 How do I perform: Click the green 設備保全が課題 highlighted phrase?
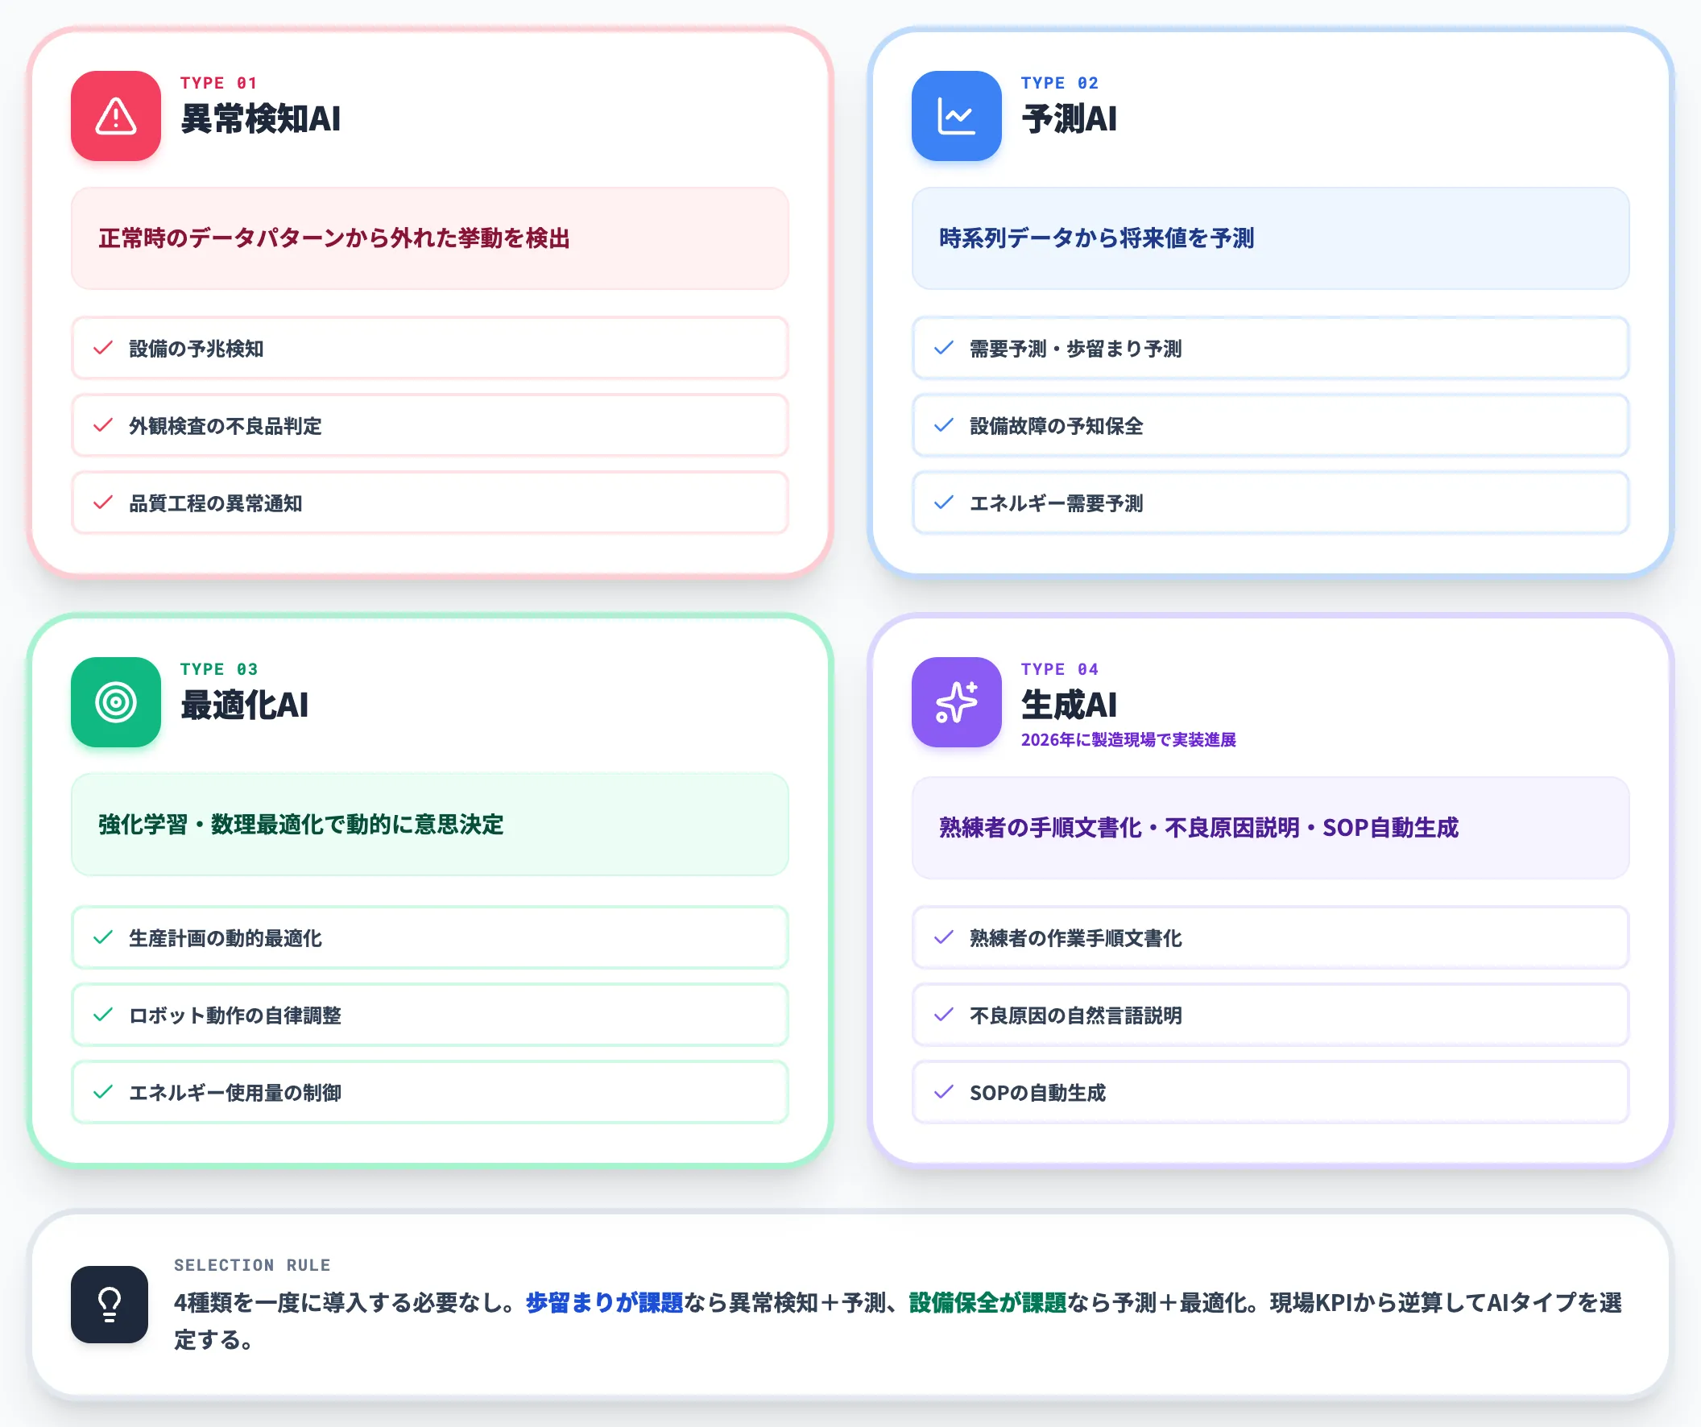click(x=987, y=1303)
